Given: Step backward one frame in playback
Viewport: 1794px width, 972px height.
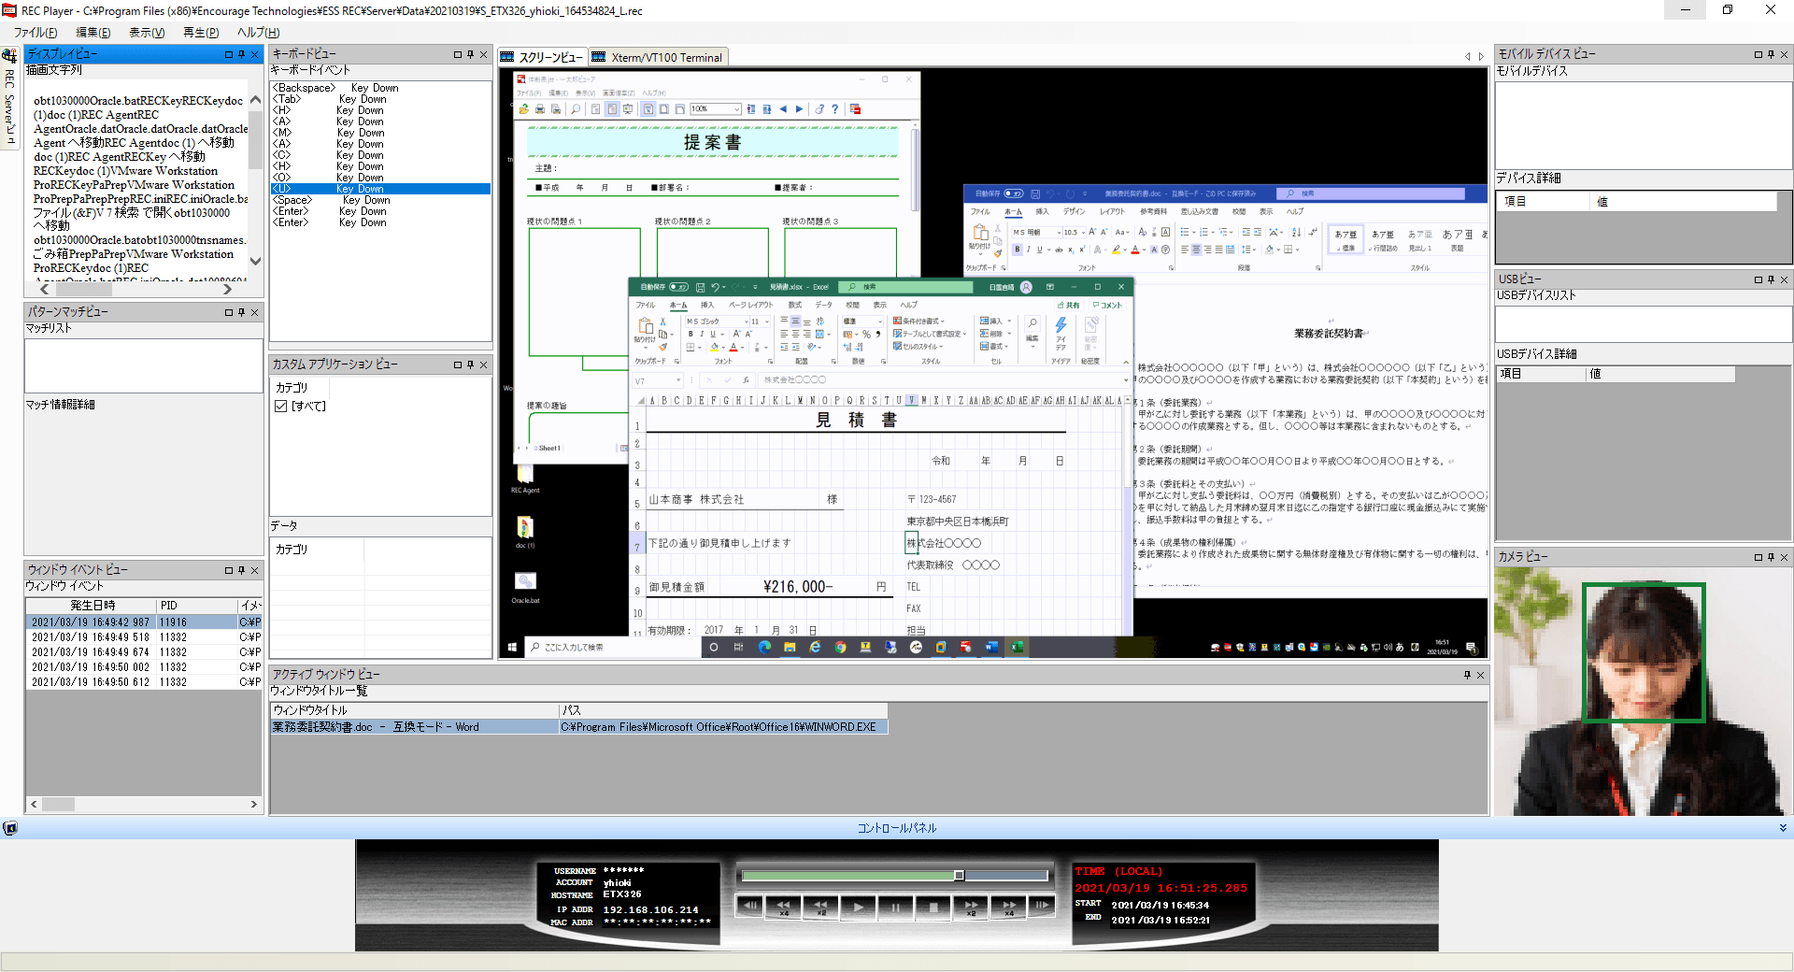Looking at the screenshot, I should coord(747,906).
